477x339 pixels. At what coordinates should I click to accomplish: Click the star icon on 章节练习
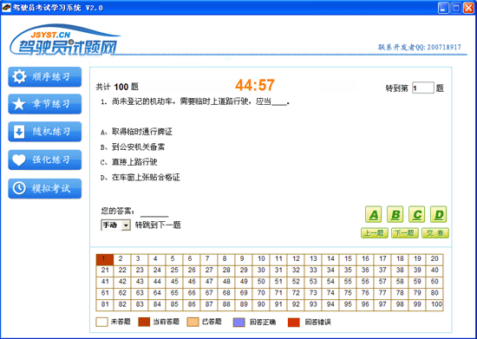(19, 104)
